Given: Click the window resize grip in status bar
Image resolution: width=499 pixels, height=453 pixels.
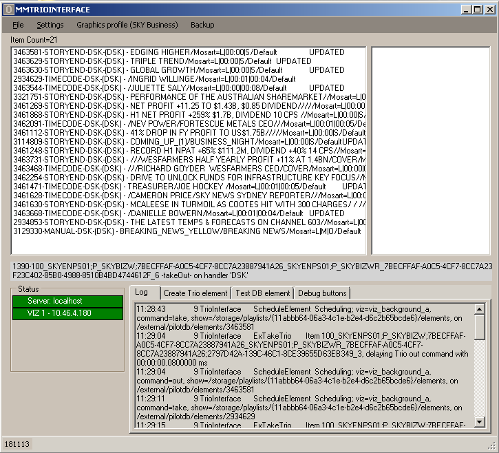Looking at the screenshot, I should [491, 445].
